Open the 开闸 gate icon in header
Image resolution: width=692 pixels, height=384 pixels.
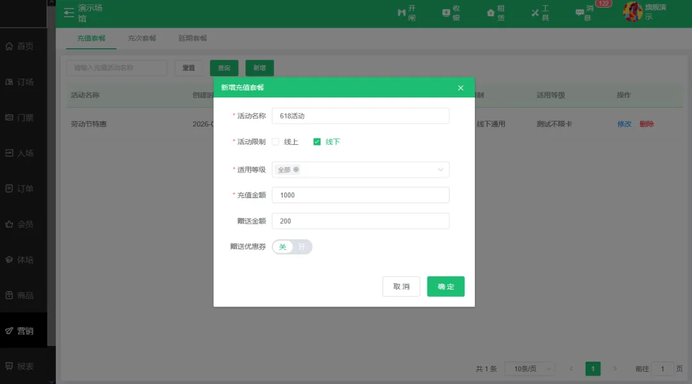406,13
